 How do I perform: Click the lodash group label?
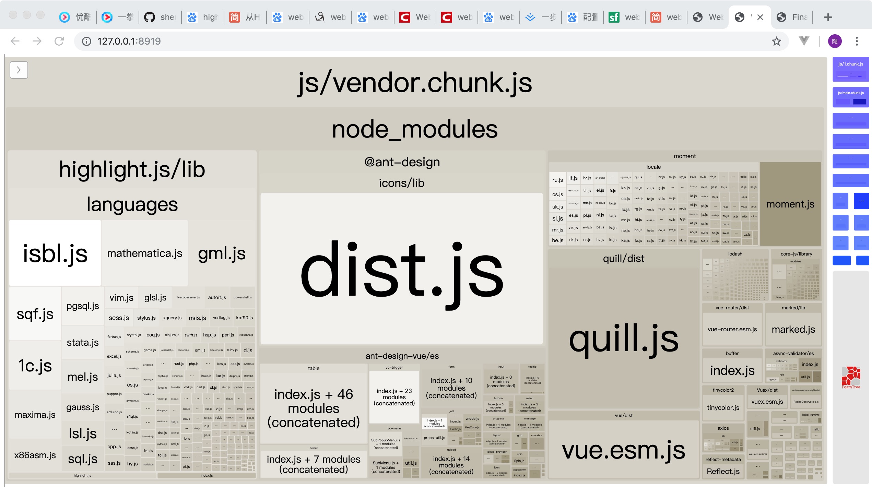pyautogui.click(x=735, y=254)
